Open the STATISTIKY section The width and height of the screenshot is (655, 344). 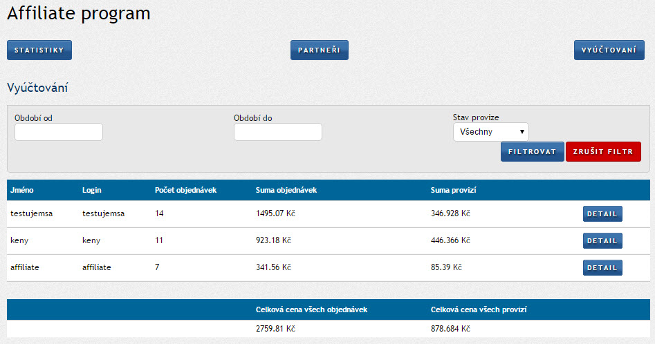[x=39, y=50]
